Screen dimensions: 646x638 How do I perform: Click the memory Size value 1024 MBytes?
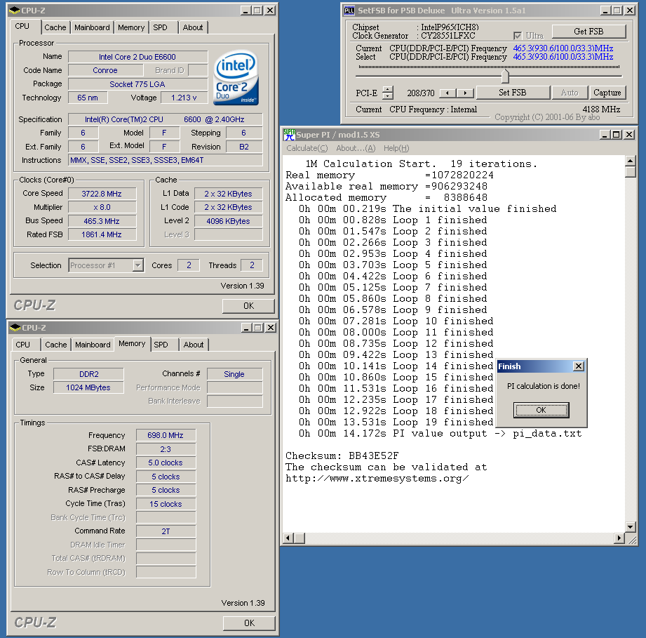tap(88, 387)
